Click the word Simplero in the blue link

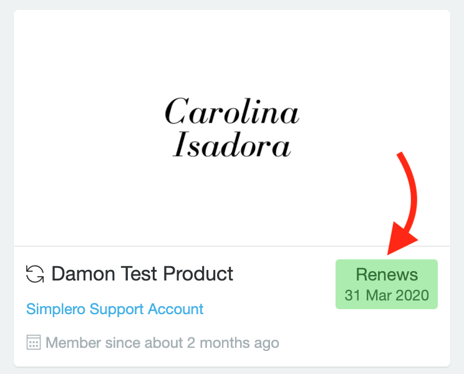(56, 309)
